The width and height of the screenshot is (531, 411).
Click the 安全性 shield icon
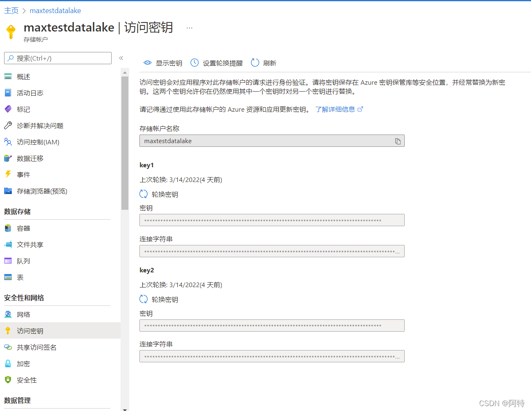[8, 380]
